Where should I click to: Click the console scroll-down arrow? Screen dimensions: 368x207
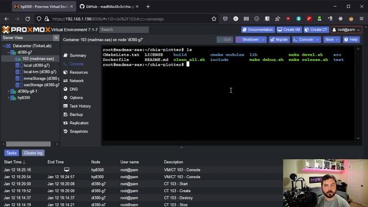point(358,138)
